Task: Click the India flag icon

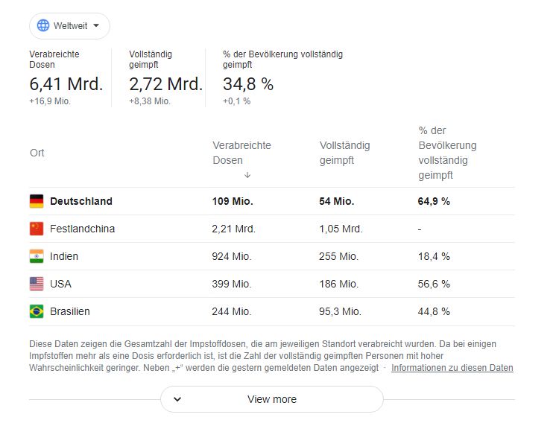Action: (x=37, y=256)
